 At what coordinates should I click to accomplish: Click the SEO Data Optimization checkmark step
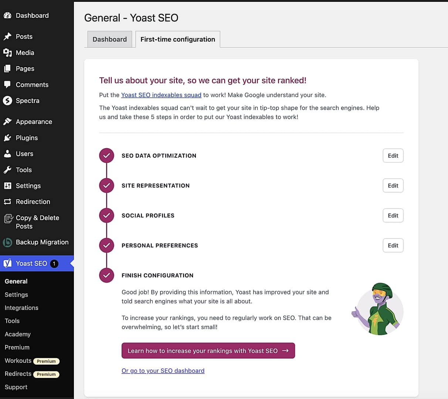106,156
